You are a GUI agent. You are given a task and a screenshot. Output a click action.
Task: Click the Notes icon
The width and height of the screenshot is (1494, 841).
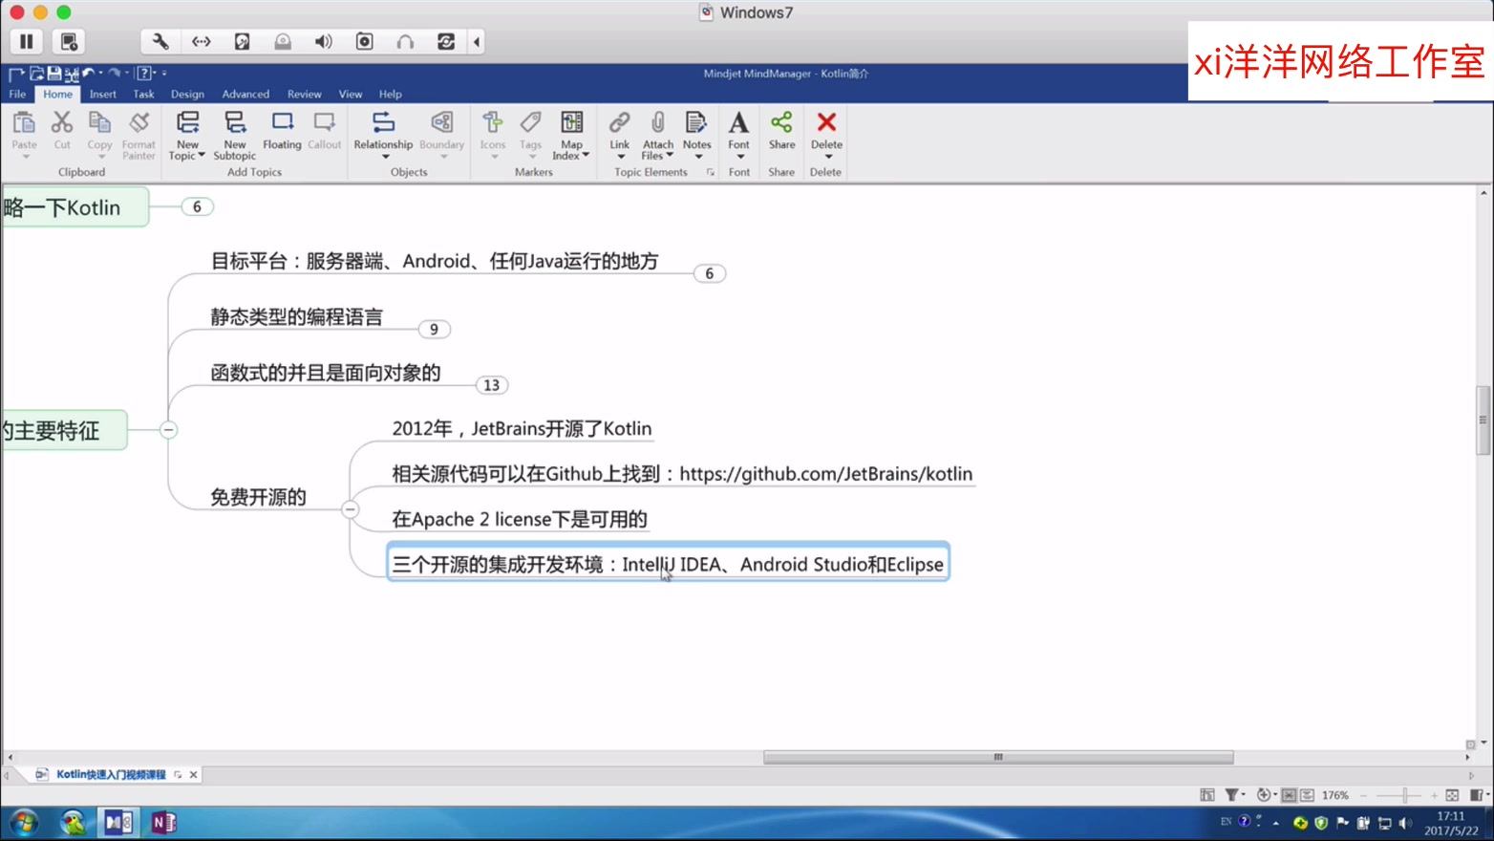click(x=696, y=121)
